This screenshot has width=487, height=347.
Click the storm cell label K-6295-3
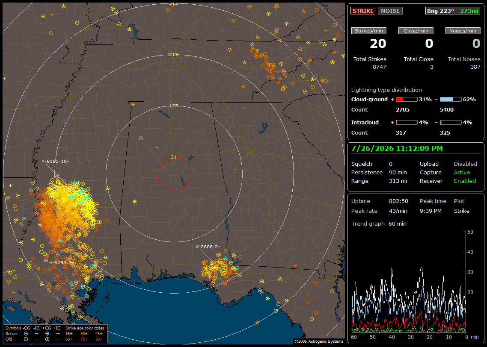(x=60, y=263)
